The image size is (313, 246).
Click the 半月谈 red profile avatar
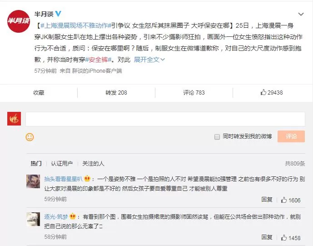18,21
